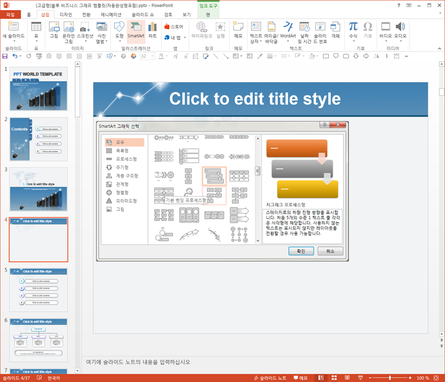Click the Save icon in quick toolbar
The width and height of the screenshot is (445, 382).
(x=5, y=56)
